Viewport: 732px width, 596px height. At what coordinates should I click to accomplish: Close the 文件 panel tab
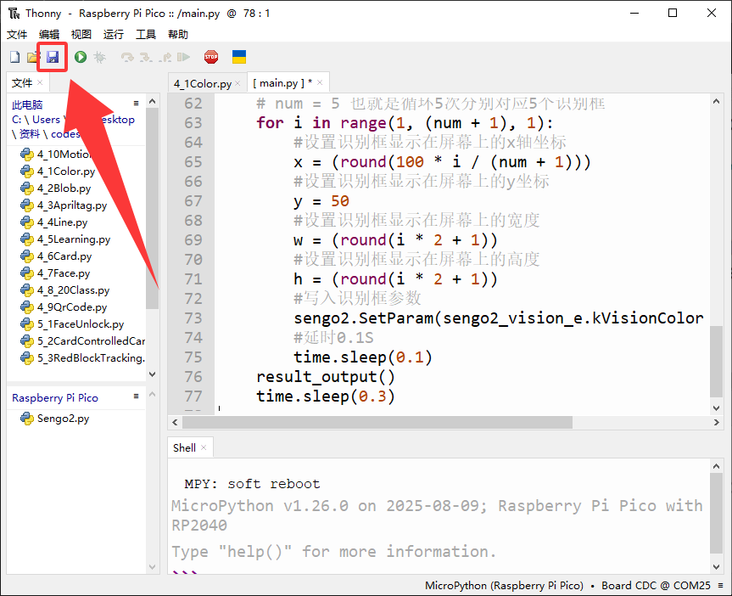pos(40,82)
